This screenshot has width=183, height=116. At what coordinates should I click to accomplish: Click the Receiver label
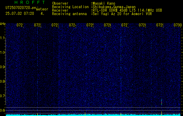tap(60, 10)
